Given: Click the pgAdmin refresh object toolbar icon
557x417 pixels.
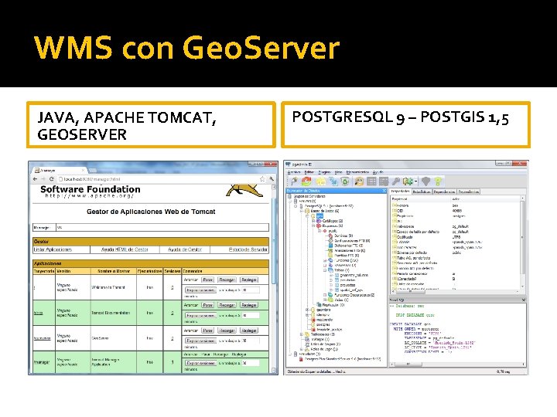Looking at the screenshot, I should pyautogui.click(x=306, y=181).
